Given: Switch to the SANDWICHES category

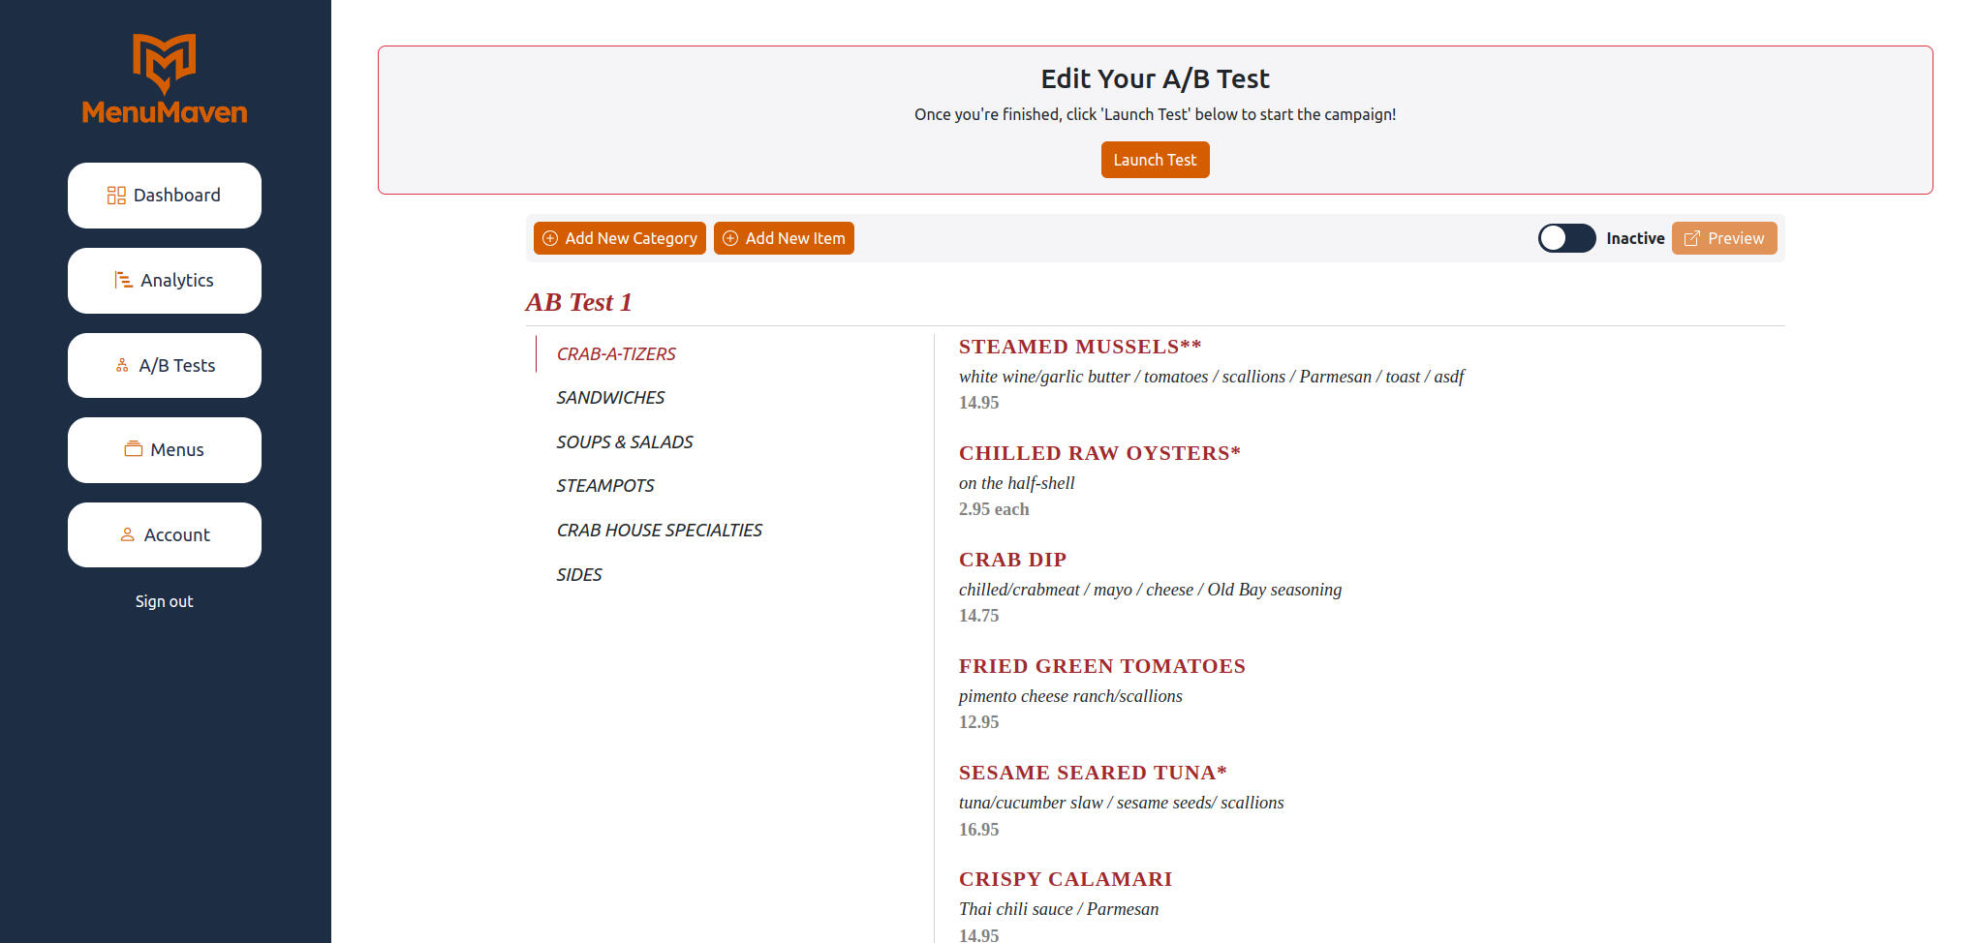Looking at the screenshot, I should (x=610, y=398).
